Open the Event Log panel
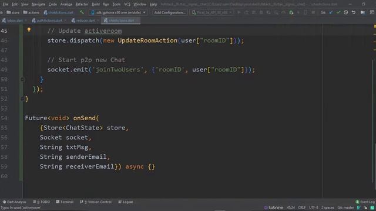The width and height of the screenshot is (376, 211). [365, 202]
